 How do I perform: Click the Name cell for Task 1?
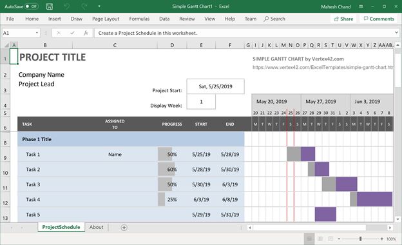click(115, 154)
